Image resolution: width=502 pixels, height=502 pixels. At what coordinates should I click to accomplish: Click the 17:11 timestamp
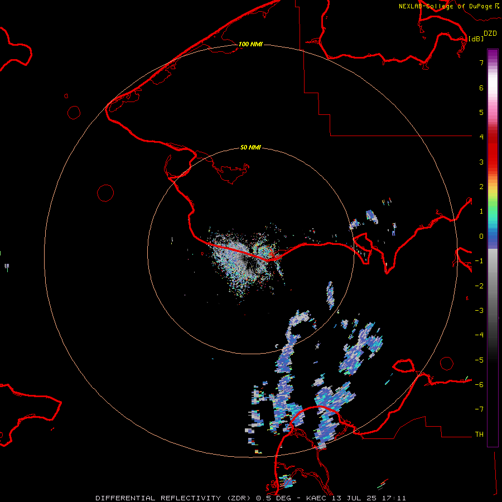coord(394,498)
